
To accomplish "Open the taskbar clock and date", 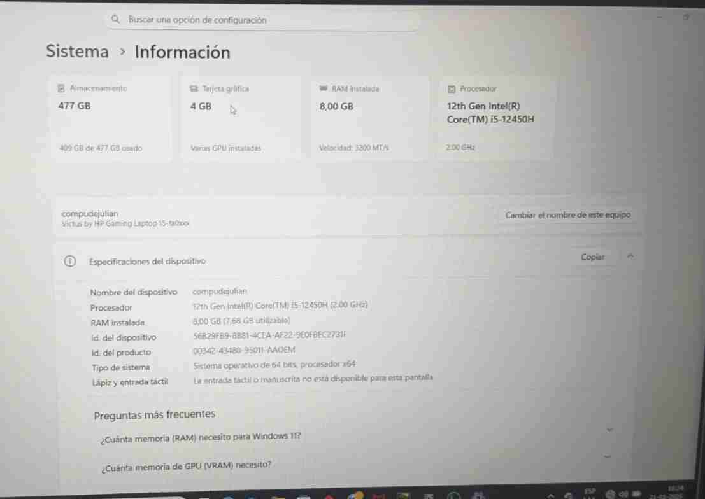I will click(x=671, y=492).
